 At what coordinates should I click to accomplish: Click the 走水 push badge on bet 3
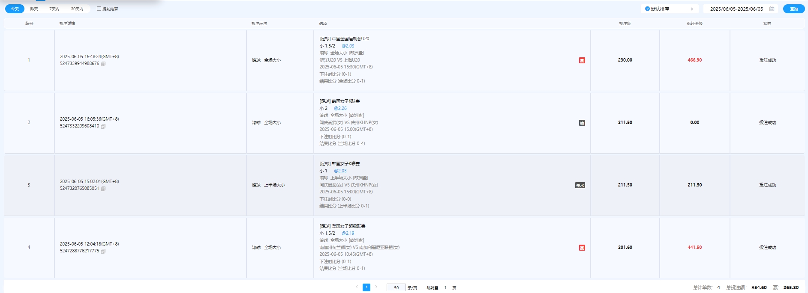[x=580, y=185]
